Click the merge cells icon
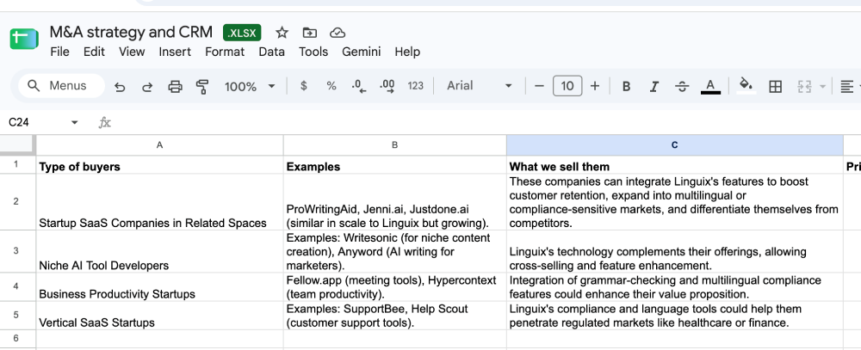Screen dimensions: 861x350 point(804,86)
